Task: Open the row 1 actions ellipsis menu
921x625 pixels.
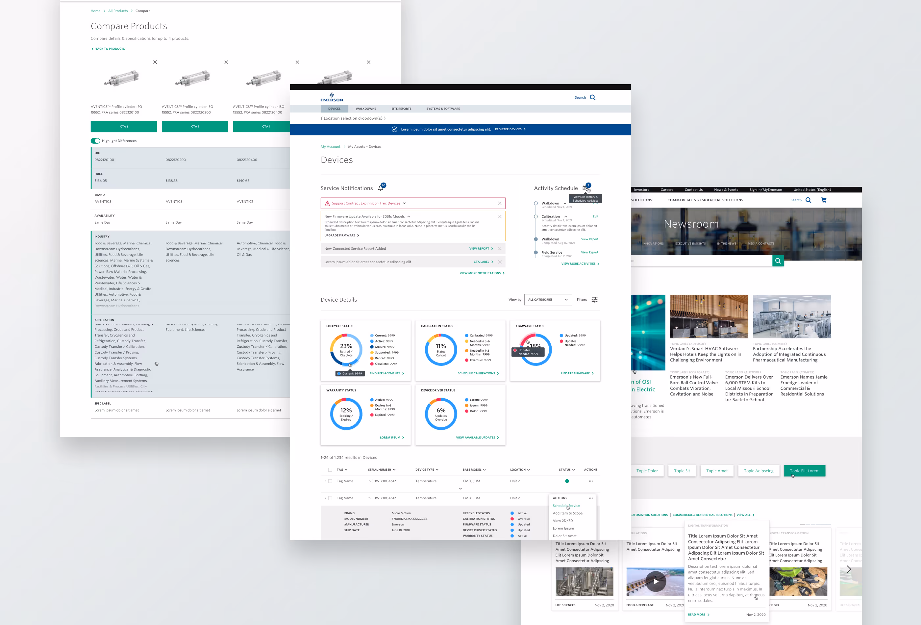Action: [590, 481]
